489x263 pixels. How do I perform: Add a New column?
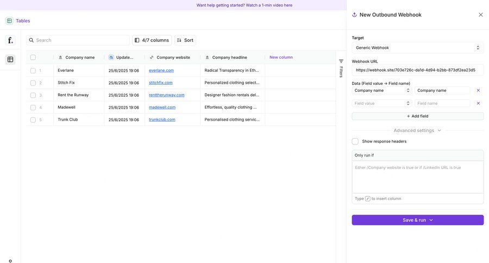coord(281,58)
